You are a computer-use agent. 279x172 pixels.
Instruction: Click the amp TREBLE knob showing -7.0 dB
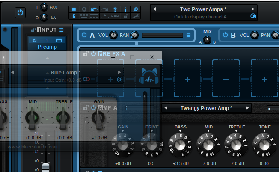click(236, 145)
